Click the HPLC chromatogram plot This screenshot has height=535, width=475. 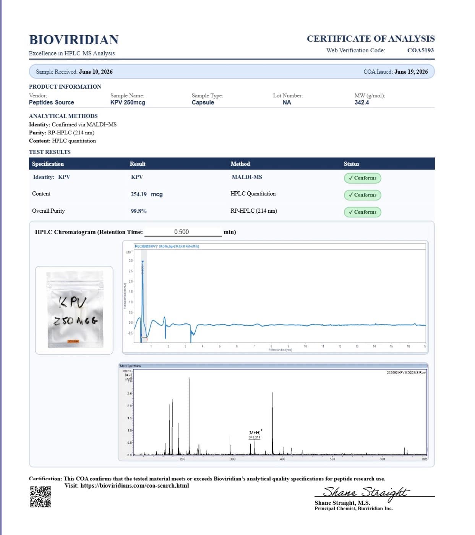click(274, 297)
